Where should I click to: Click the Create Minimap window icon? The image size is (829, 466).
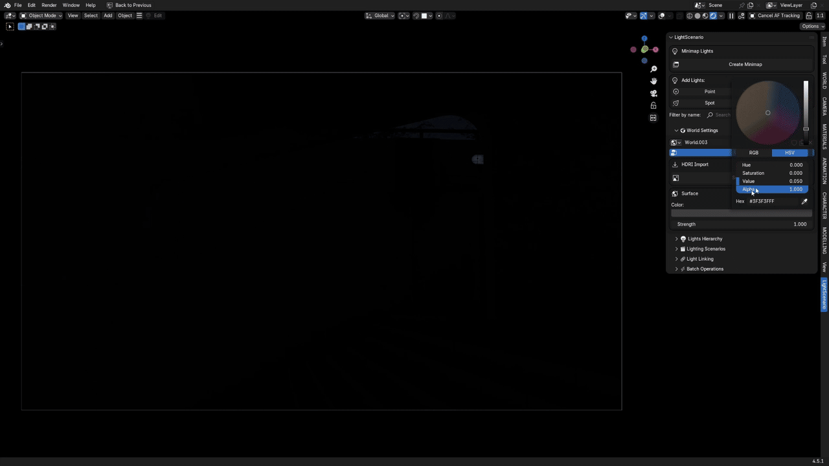676,65
